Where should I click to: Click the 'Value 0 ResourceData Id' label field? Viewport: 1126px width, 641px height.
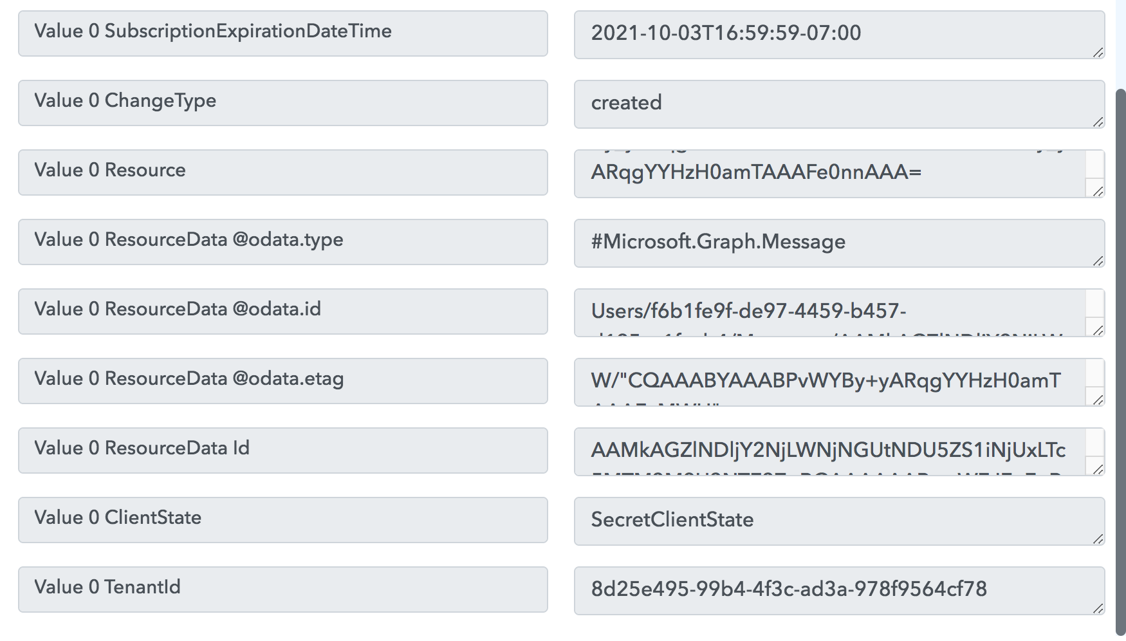(x=282, y=450)
